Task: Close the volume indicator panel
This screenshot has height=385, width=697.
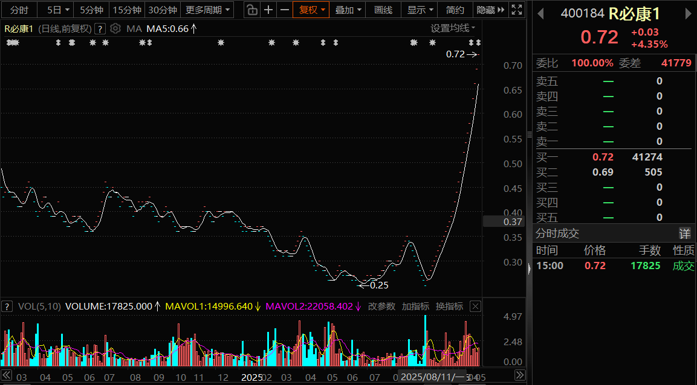Action: coord(476,307)
